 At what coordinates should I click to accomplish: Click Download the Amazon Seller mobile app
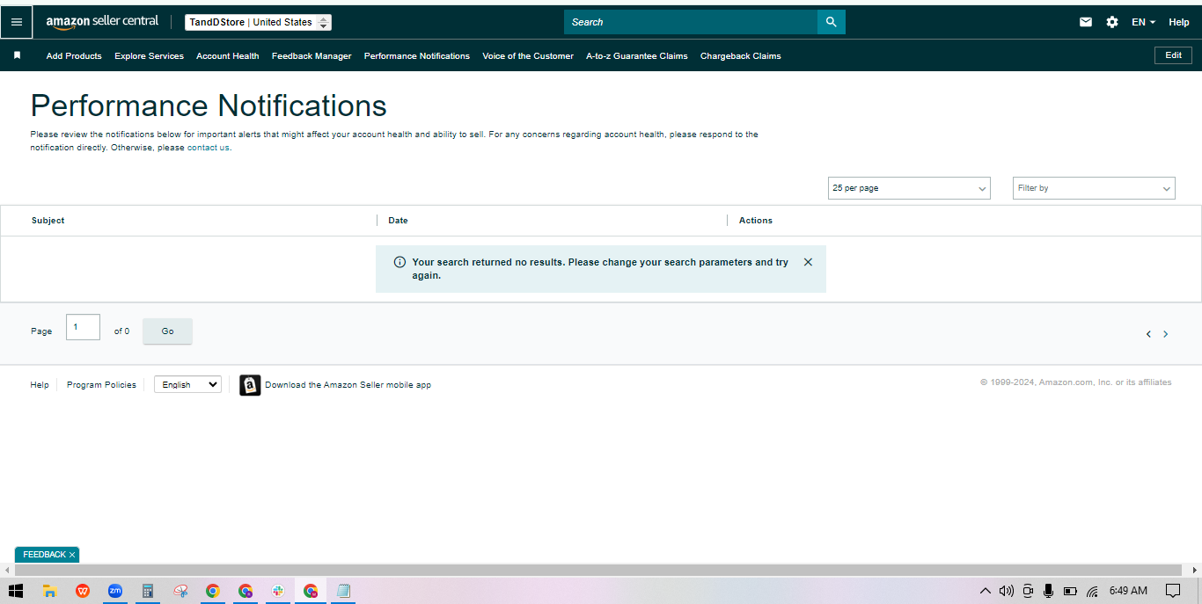[348, 385]
